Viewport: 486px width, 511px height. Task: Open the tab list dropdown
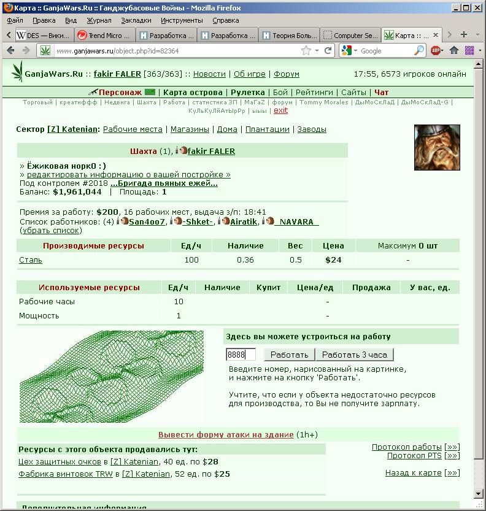pyautogui.click(x=478, y=34)
